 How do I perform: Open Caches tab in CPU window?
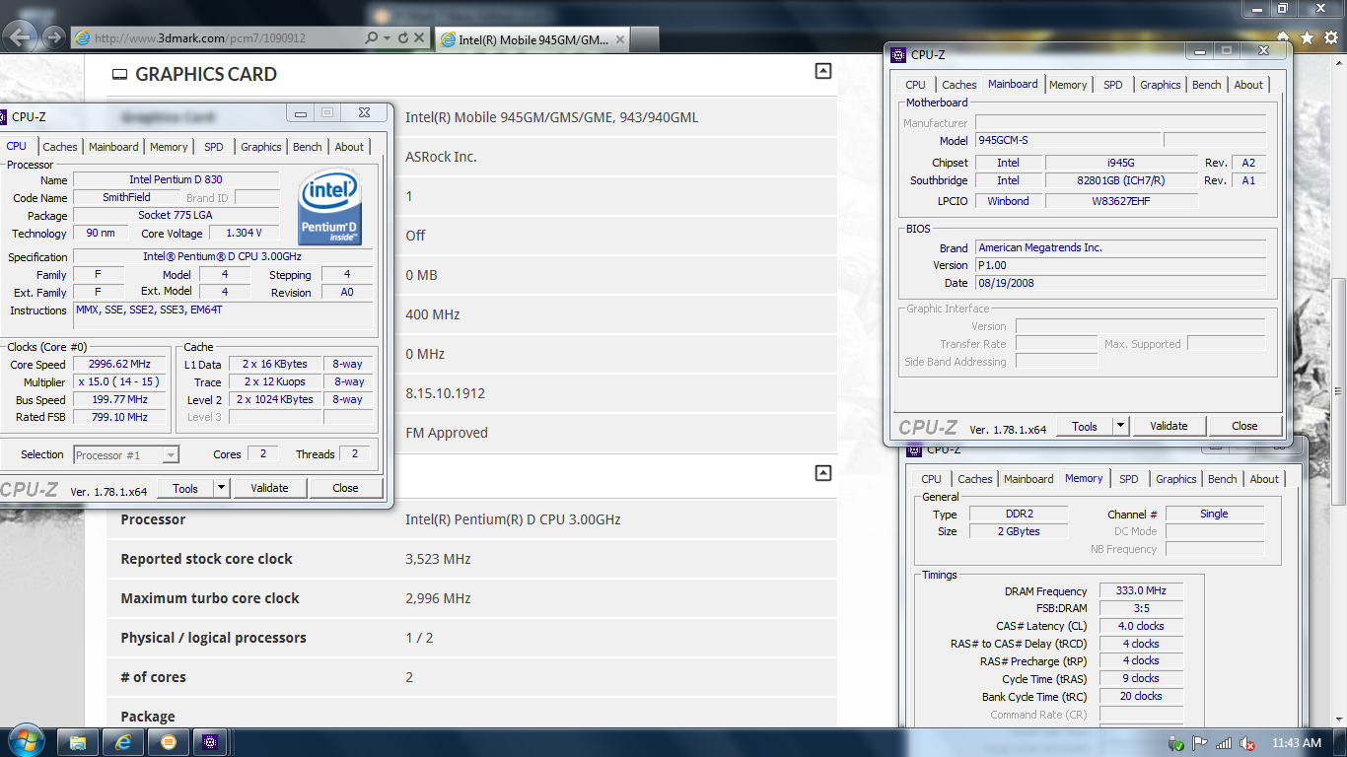coord(60,147)
